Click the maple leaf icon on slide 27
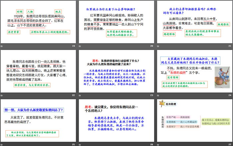 coord(163,104)
